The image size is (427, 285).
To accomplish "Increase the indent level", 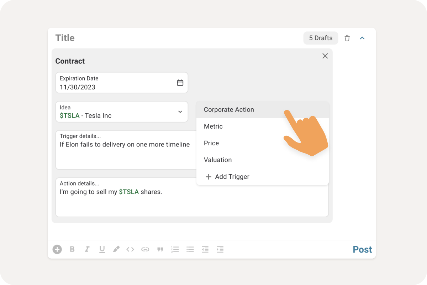I will click(x=220, y=249).
